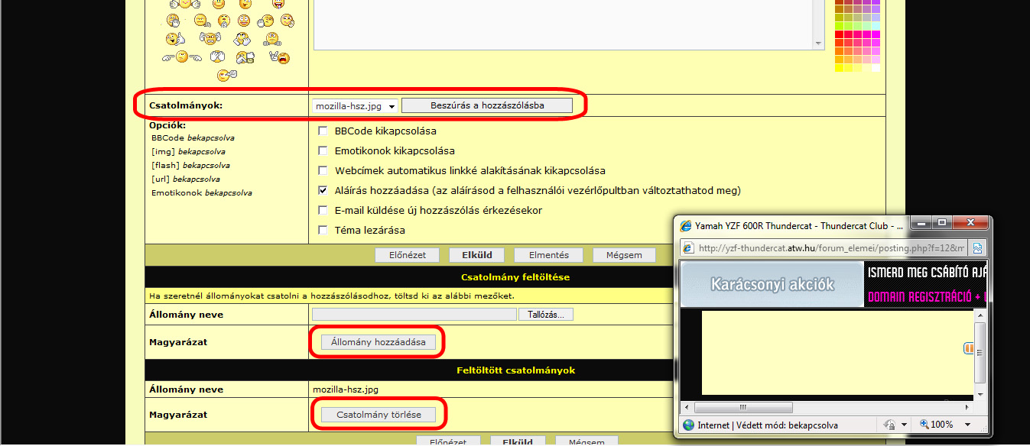1030x446 pixels.
Task: Tick the BBCode kikapcsolása checkbox
Action: [323, 131]
